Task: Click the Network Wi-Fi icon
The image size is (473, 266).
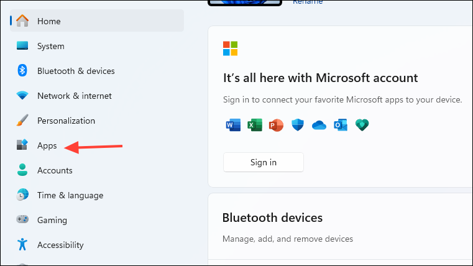Action: pyautogui.click(x=22, y=96)
